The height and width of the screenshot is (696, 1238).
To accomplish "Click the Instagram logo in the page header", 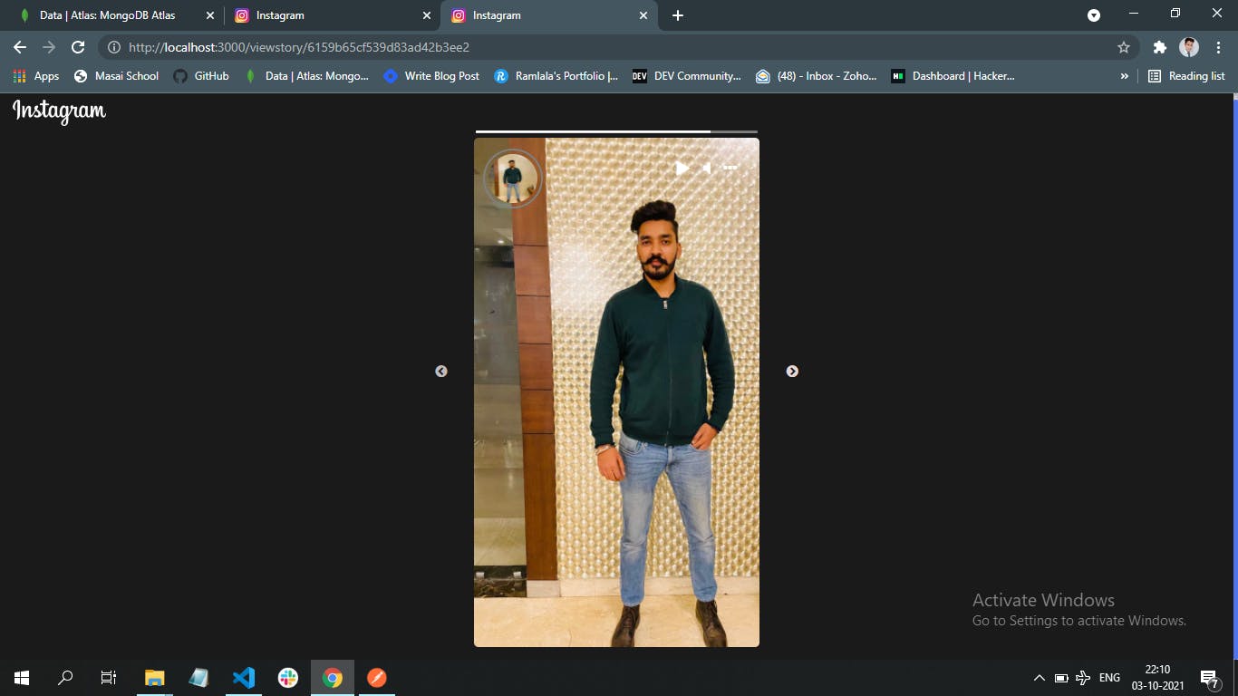I will (59, 111).
